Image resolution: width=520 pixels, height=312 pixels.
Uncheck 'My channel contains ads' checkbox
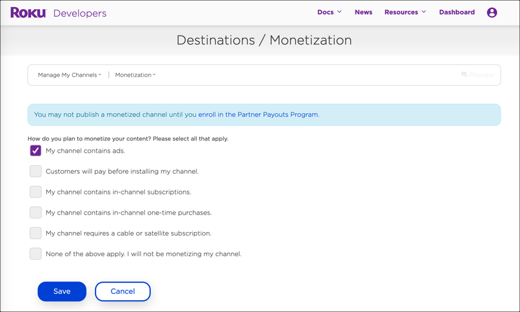[36, 151]
